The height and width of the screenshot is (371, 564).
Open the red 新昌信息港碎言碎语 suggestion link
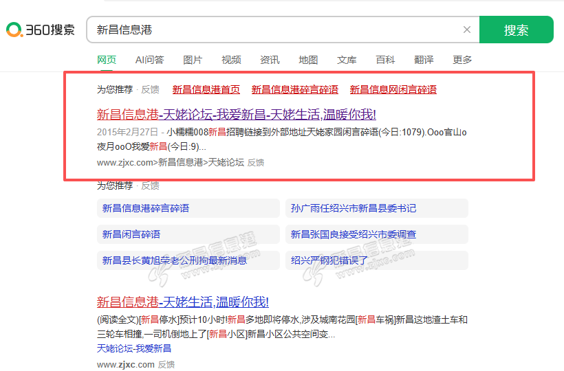[295, 89]
